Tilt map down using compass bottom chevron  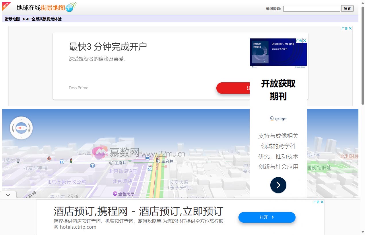[21, 137]
